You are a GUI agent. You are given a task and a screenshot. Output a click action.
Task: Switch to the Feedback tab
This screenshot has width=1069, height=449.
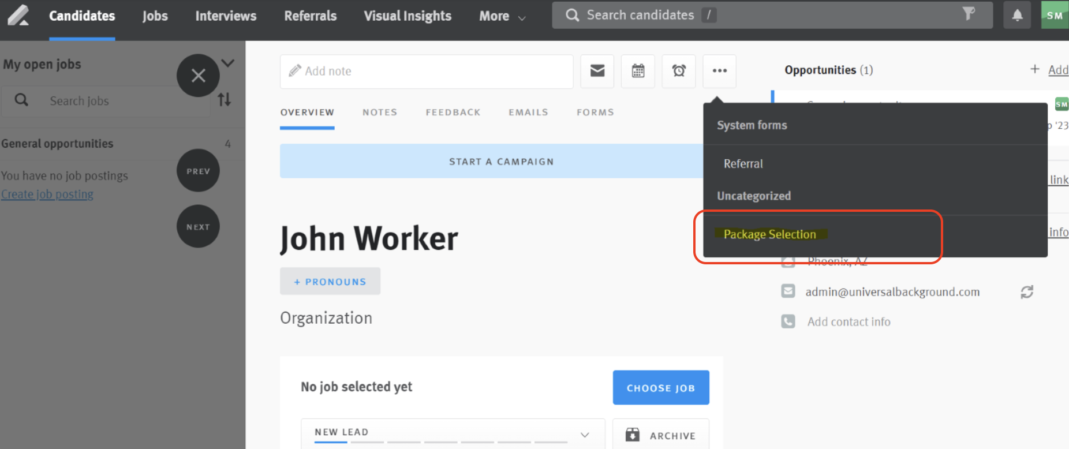pyautogui.click(x=453, y=113)
